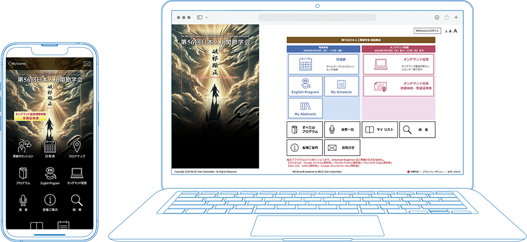Open フロアマップ map pin icon on phone

76,146
